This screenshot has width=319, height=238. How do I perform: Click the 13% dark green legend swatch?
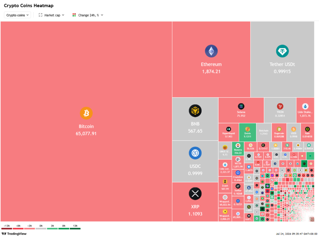[75, 229]
